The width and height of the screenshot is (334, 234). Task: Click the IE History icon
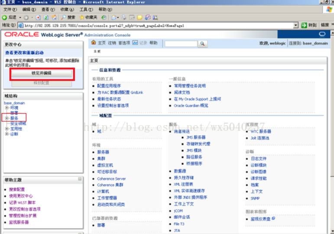(104, 17)
